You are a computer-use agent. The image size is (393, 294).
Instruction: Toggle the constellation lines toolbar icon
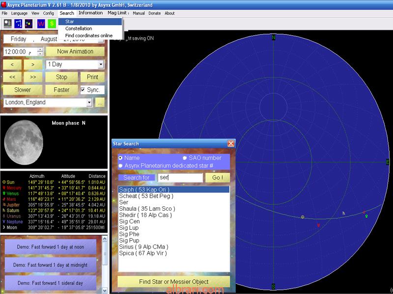click(18, 24)
